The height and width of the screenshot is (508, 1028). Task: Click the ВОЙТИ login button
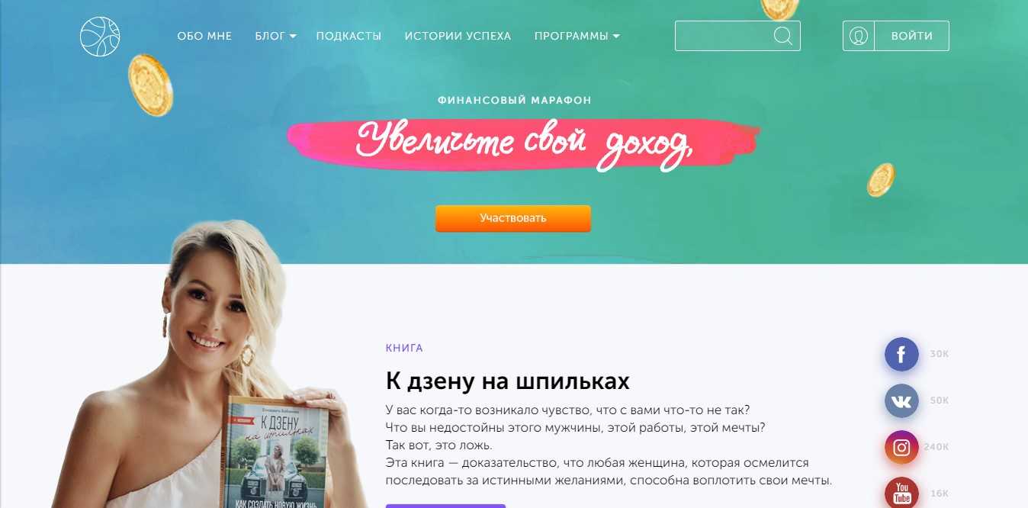tap(911, 36)
